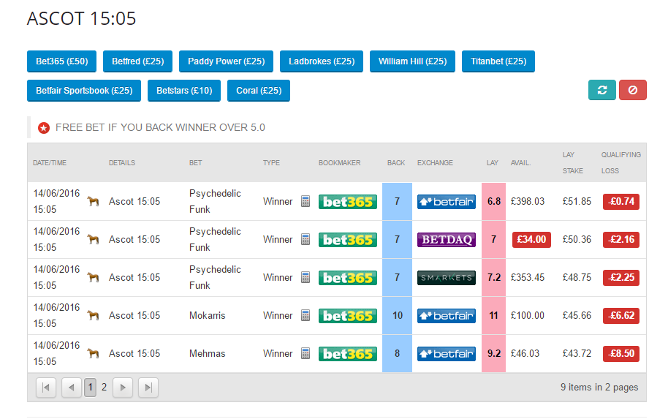The height and width of the screenshot is (419, 668).
Task: Click the -£8.50 qualifying loss badge
Action: 621,353
